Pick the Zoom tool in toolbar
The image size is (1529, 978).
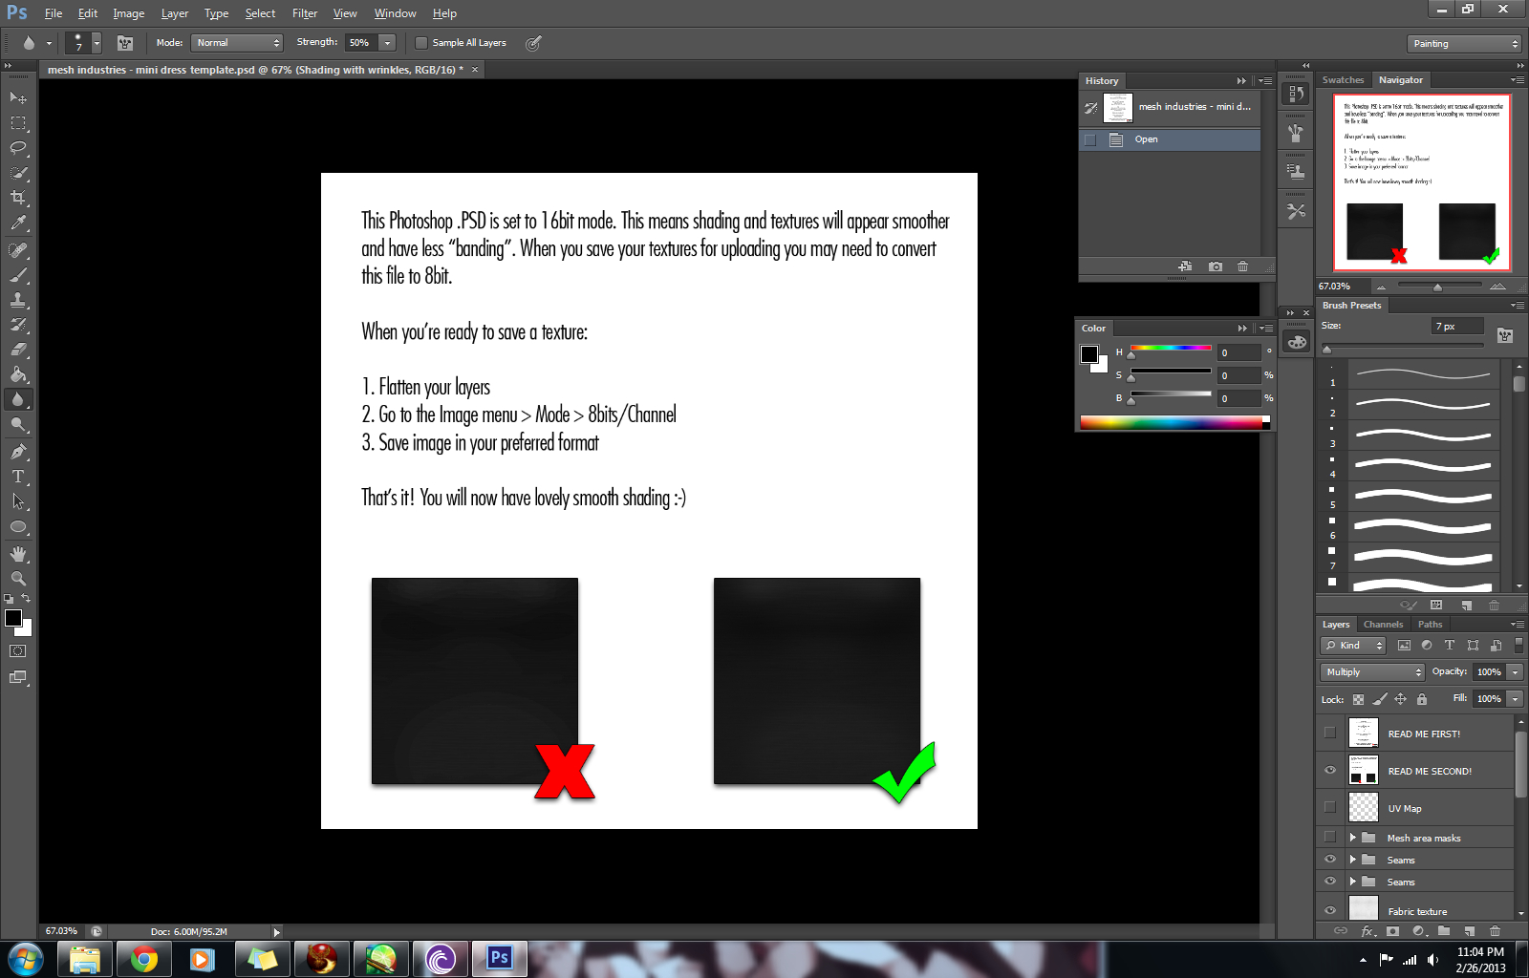click(18, 579)
